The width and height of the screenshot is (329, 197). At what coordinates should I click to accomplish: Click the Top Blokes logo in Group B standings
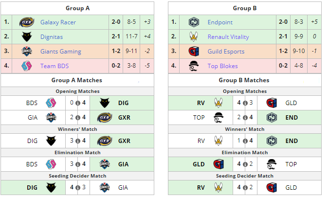[193, 66]
